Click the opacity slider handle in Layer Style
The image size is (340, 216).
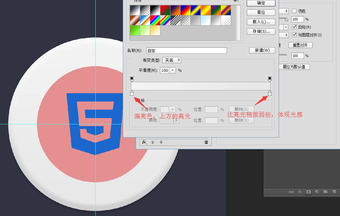pyautogui.click(x=286, y=20)
